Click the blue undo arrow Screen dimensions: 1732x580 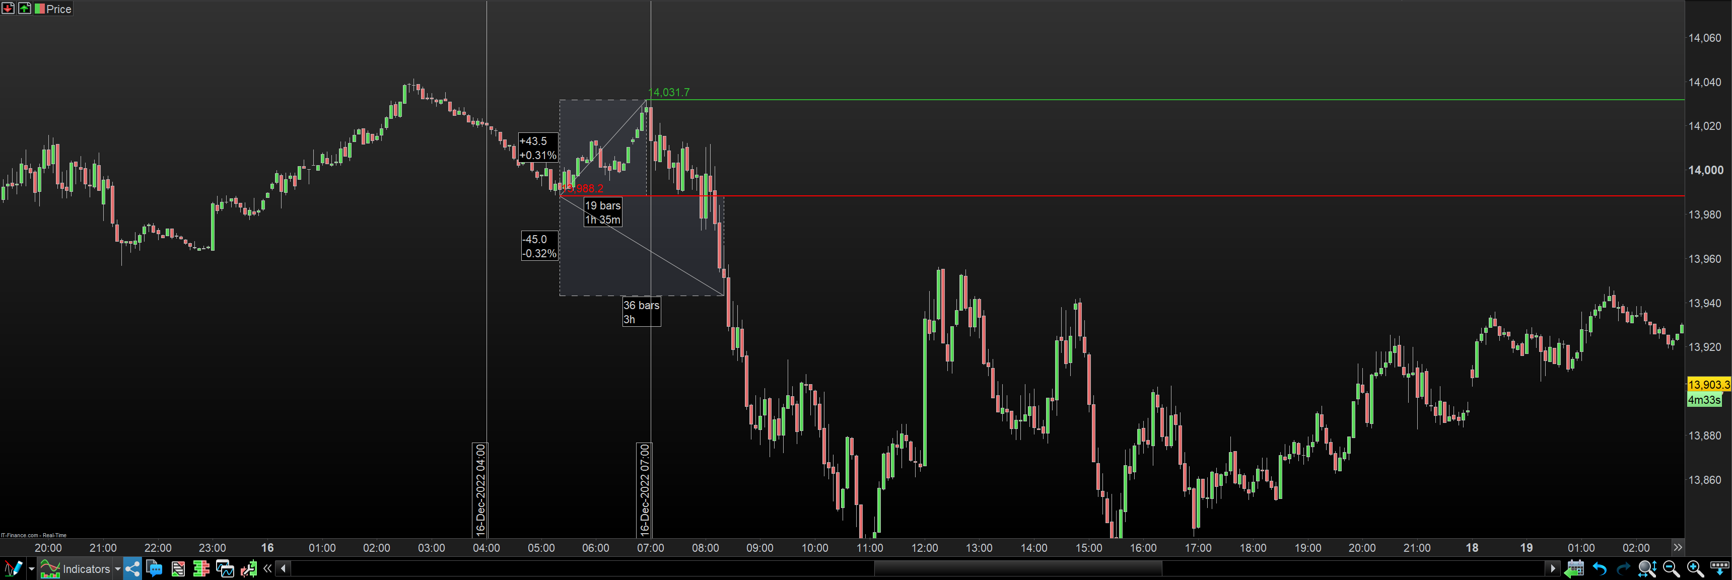coord(1599,568)
